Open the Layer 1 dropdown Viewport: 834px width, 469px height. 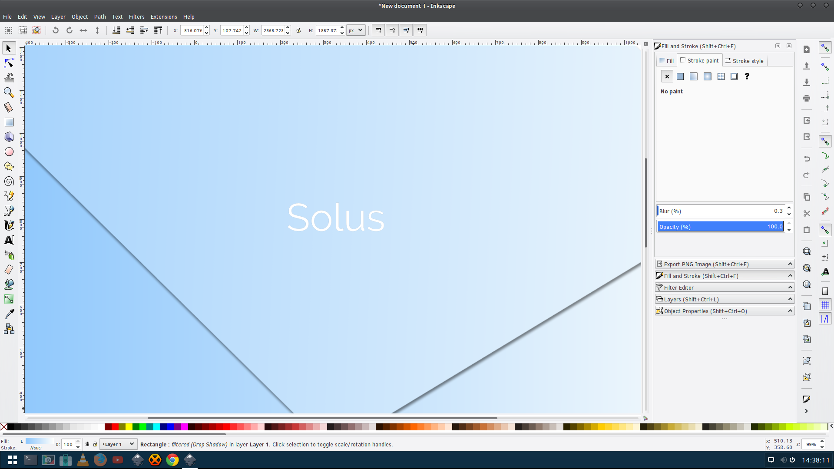coord(119,444)
